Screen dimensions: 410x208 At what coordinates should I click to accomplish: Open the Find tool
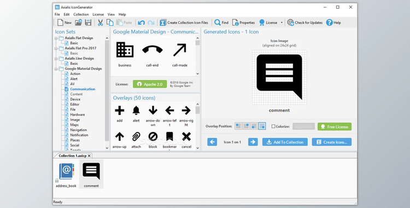(x=221, y=22)
